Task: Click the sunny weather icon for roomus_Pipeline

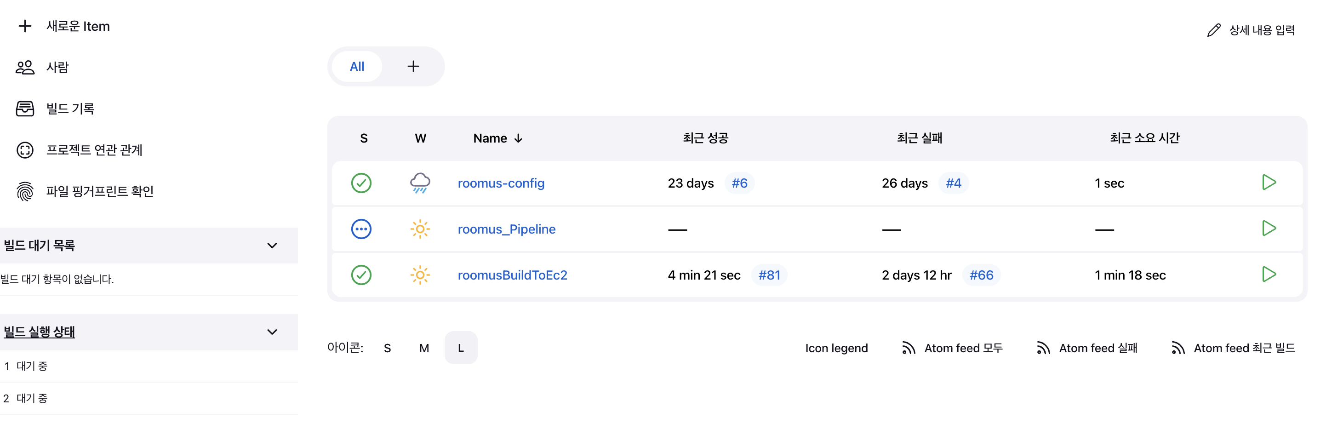Action: pyautogui.click(x=420, y=229)
